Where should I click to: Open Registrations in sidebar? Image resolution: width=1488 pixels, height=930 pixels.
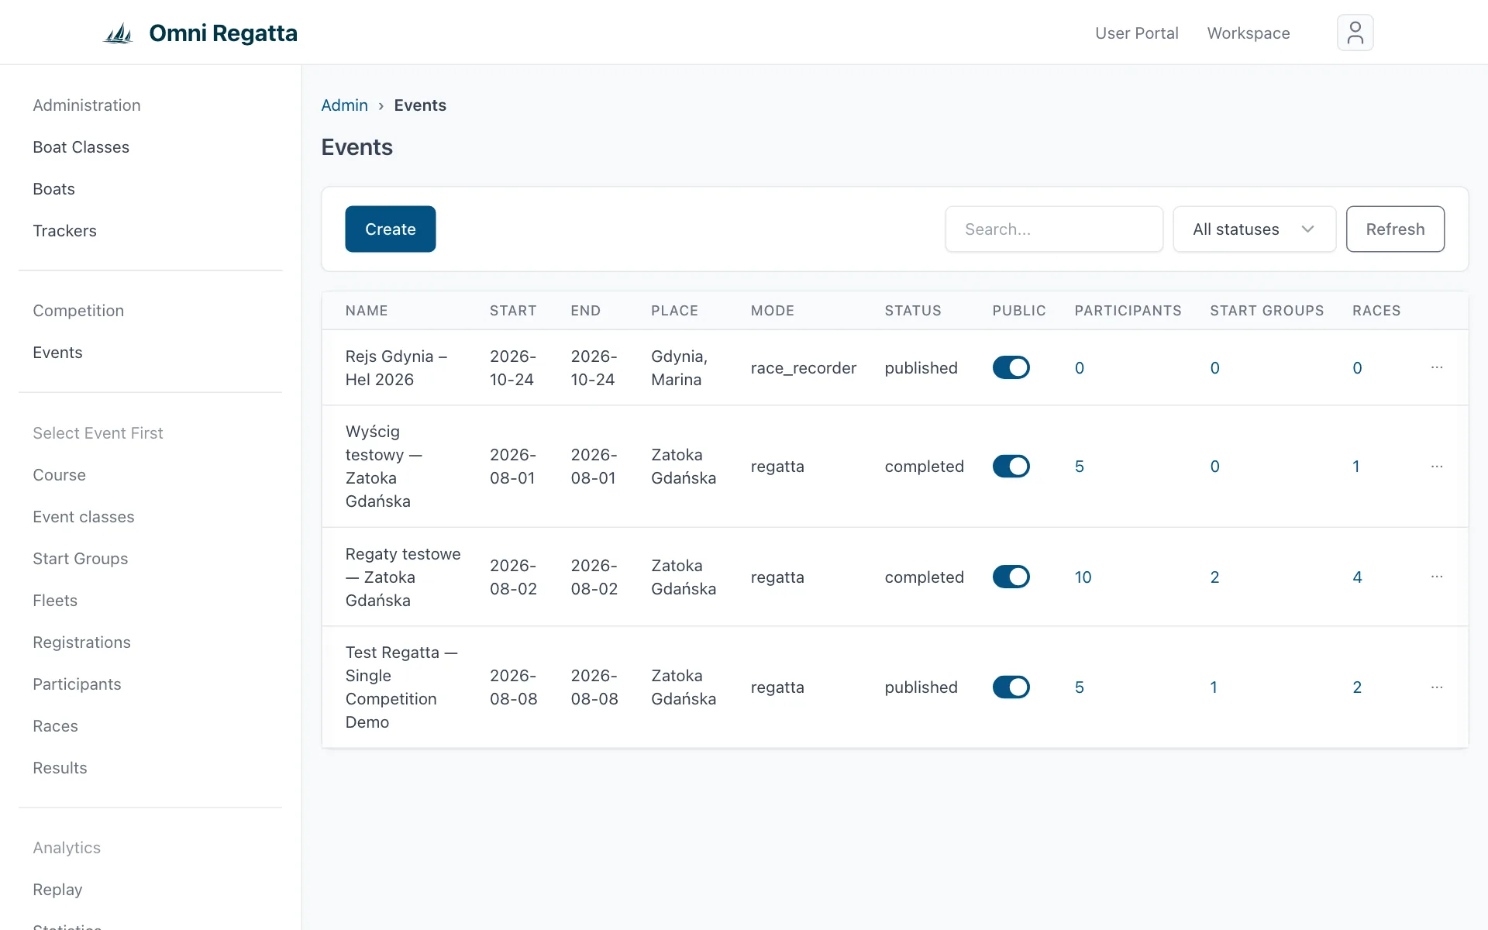point(81,642)
